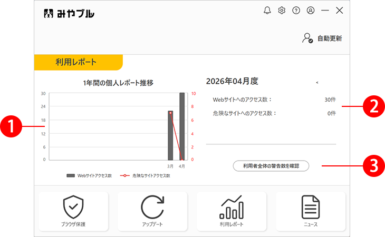Click the 30件 access count value
Screen dimensions: 385x237
pyautogui.click(x=330, y=100)
